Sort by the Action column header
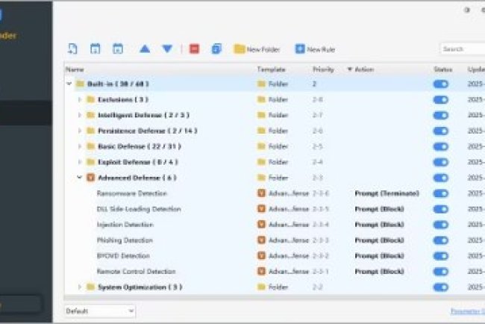Image resolution: width=485 pixels, height=324 pixels. click(x=364, y=69)
